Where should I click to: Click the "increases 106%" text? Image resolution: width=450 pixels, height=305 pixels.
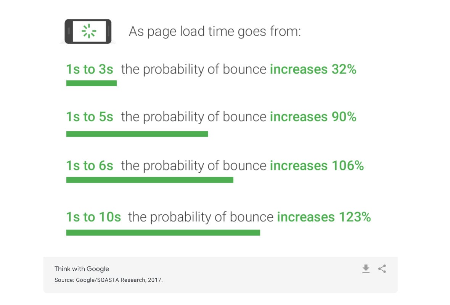317,165
